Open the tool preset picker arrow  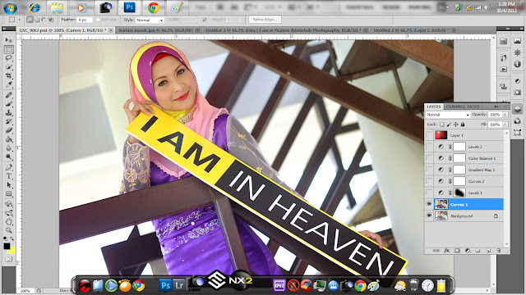point(19,20)
